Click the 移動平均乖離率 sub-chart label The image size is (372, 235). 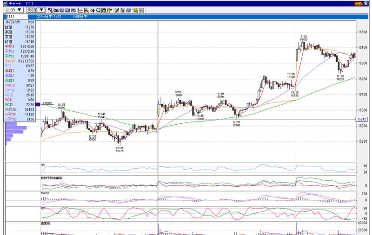tap(52, 178)
